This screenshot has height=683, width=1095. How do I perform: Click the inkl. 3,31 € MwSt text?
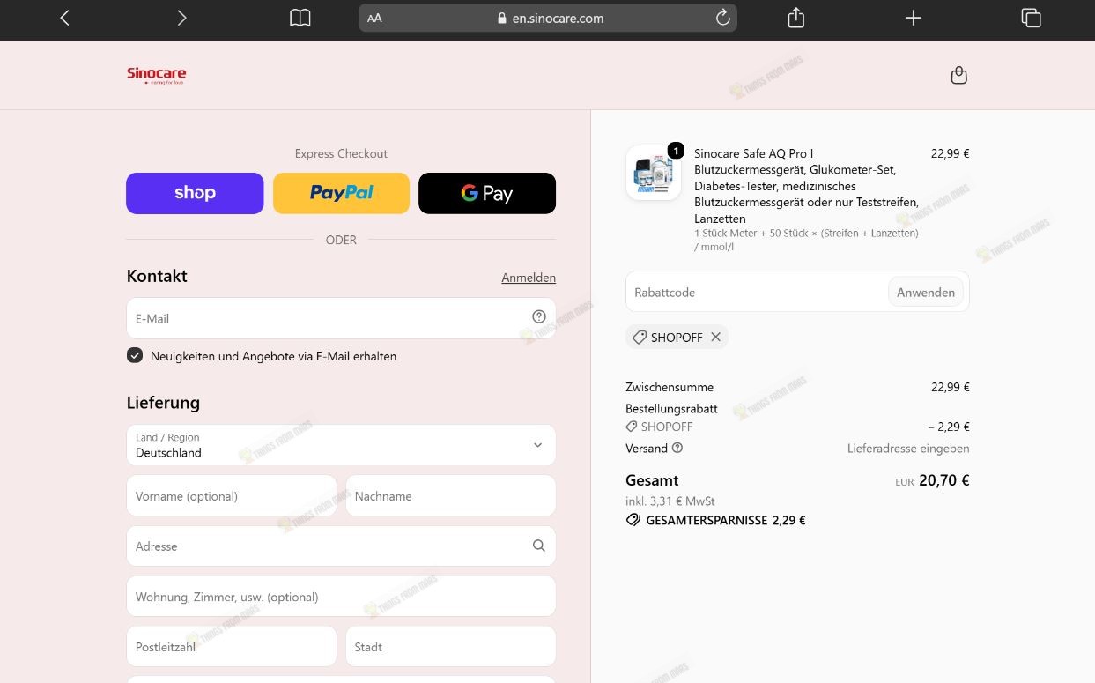click(x=670, y=501)
